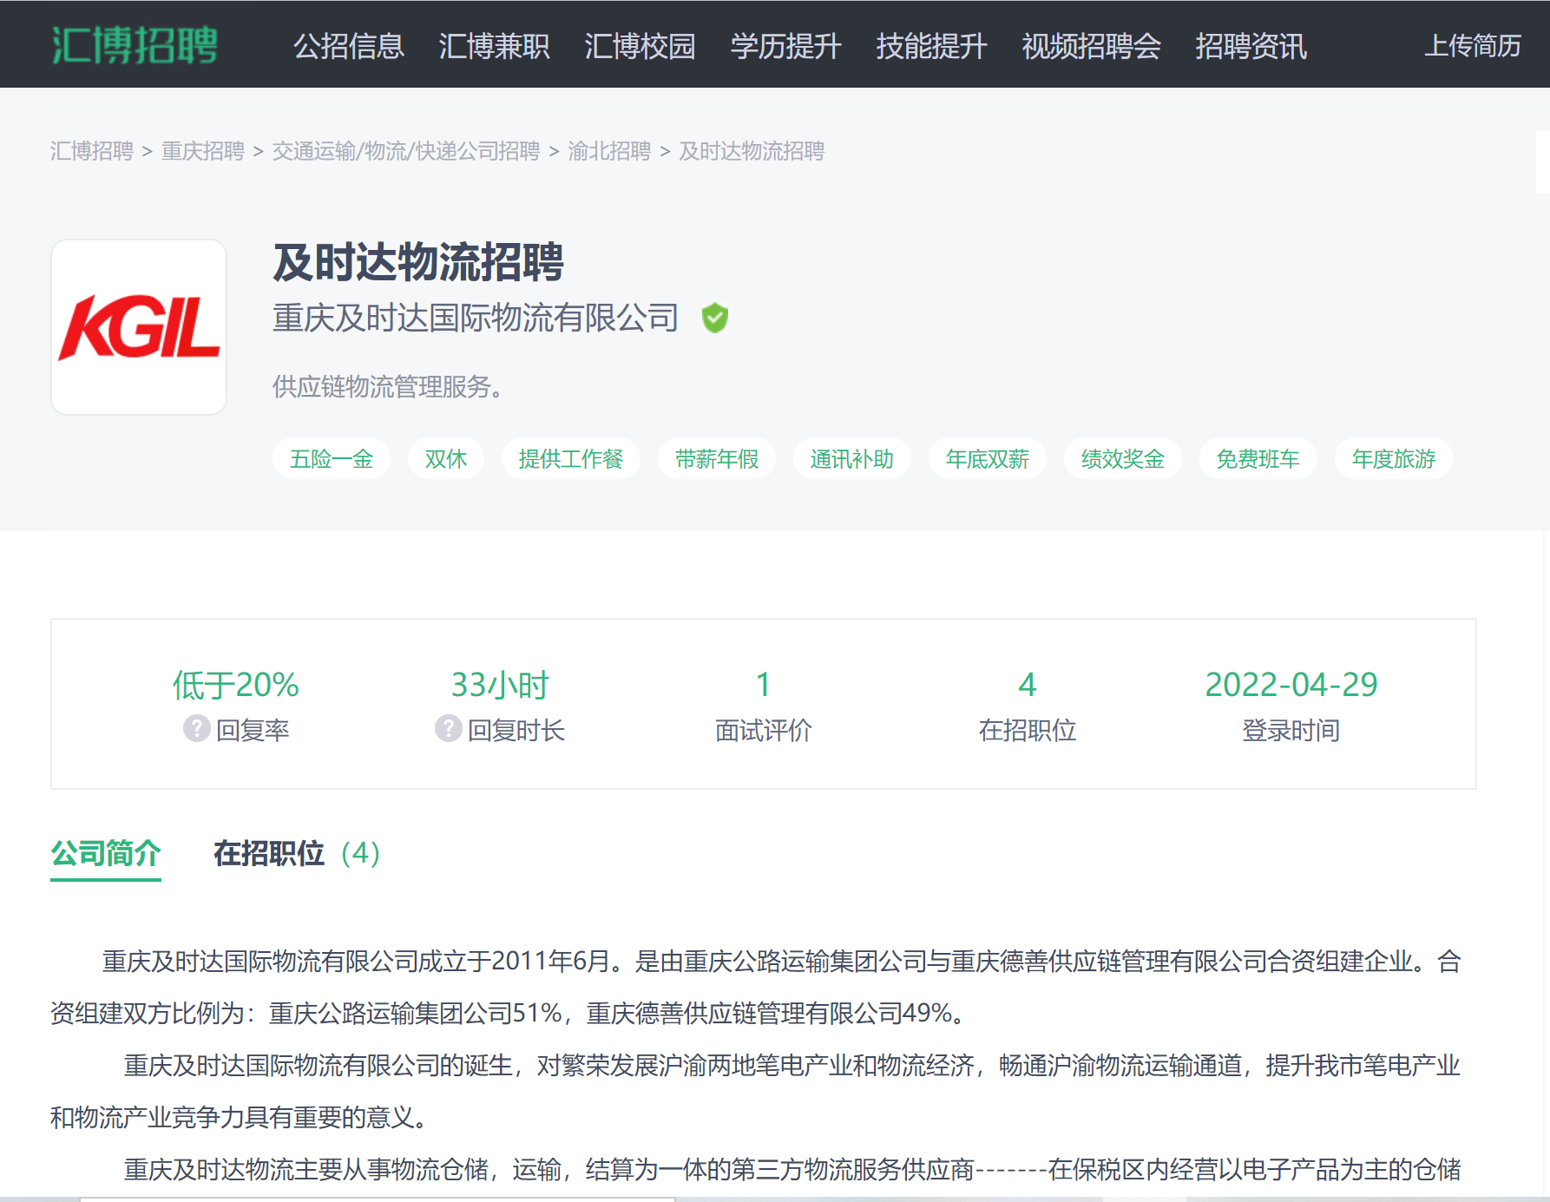Click the 上传简历 link
The height and width of the screenshot is (1202, 1550).
point(1473,45)
